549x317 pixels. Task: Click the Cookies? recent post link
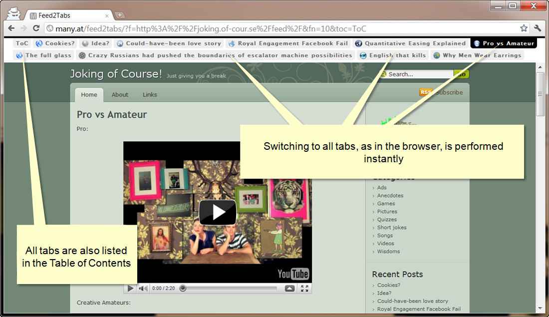[x=389, y=285]
